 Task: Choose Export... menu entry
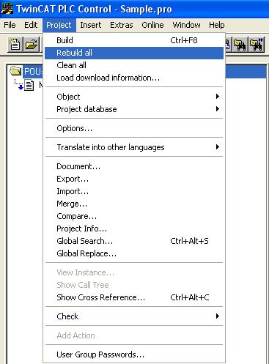pos(134,179)
